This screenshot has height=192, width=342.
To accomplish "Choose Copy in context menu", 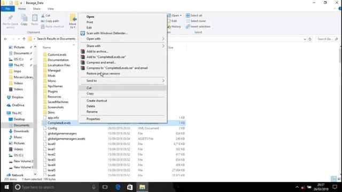I will pyautogui.click(x=123, y=93).
